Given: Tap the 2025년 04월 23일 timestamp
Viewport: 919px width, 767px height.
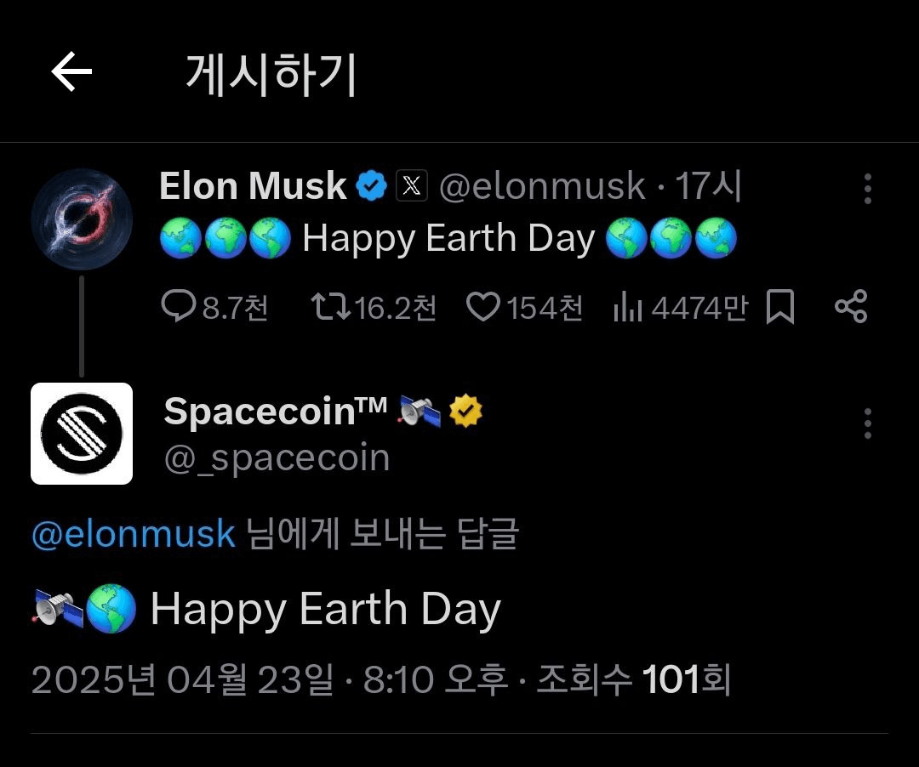Looking at the screenshot, I should 182,680.
